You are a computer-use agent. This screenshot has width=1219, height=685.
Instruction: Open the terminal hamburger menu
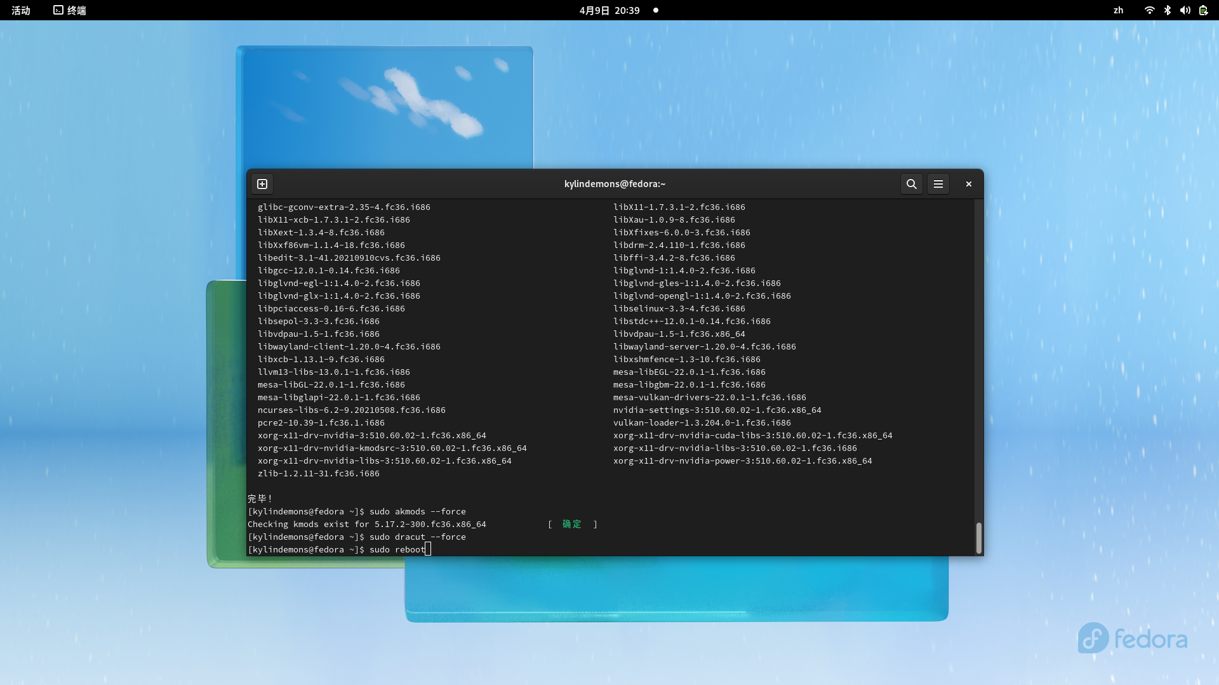(x=938, y=184)
